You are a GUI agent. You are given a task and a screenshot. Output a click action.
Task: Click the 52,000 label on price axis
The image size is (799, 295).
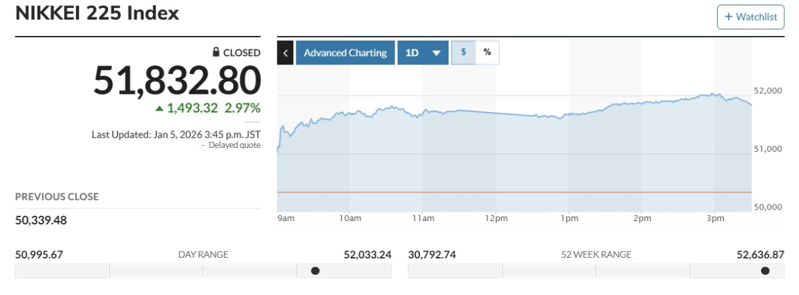point(766,91)
